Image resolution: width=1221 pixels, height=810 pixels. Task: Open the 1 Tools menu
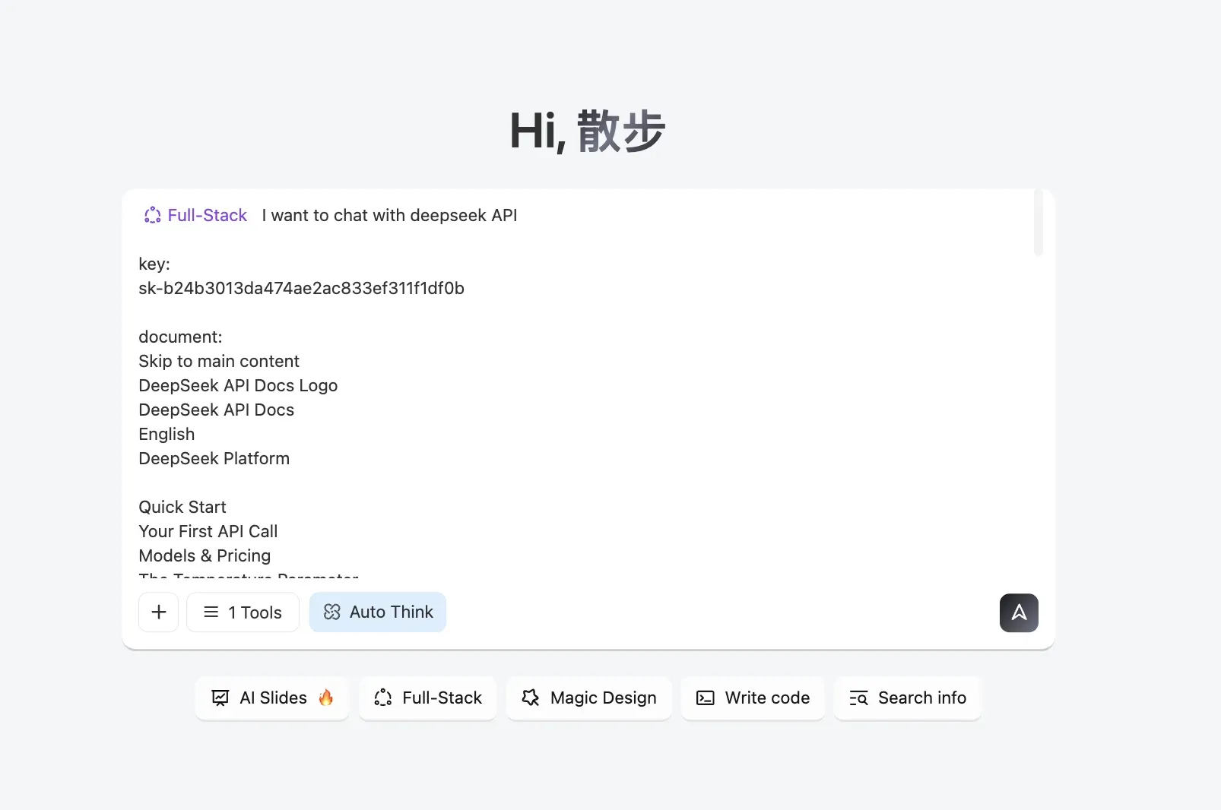(243, 612)
